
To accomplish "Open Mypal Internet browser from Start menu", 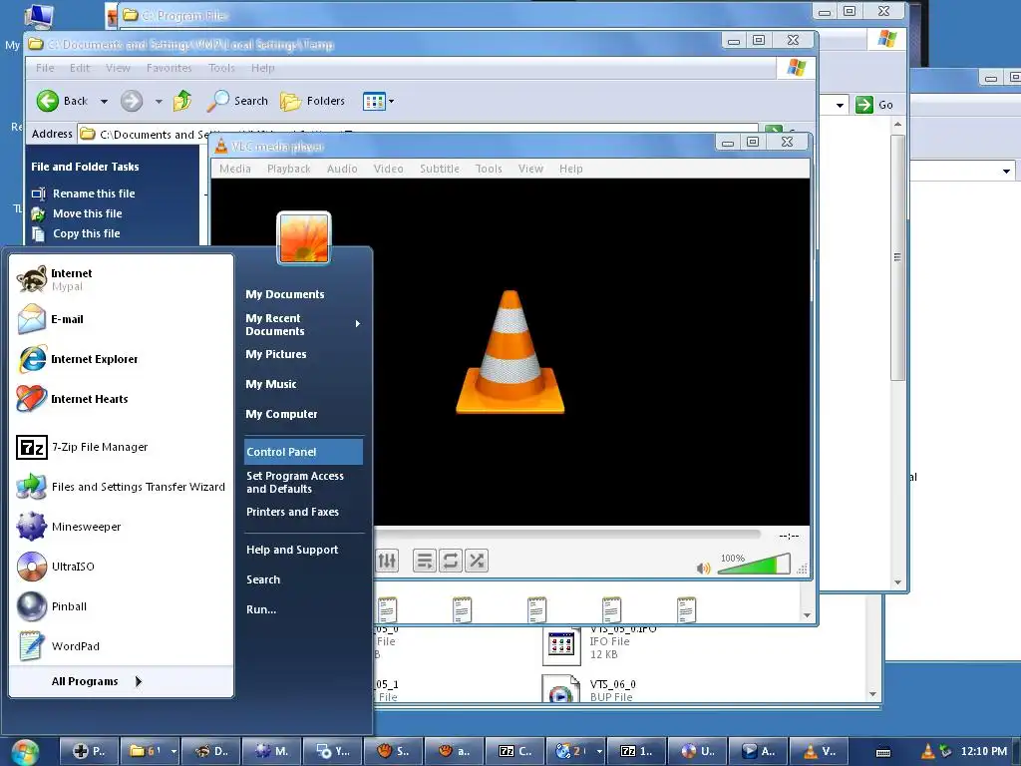I will click(x=121, y=279).
